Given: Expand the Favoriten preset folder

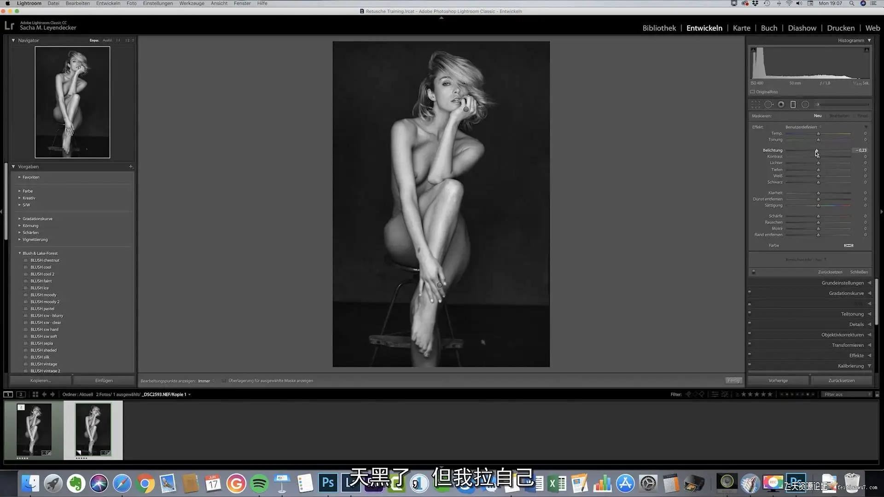Looking at the screenshot, I should point(19,177).
